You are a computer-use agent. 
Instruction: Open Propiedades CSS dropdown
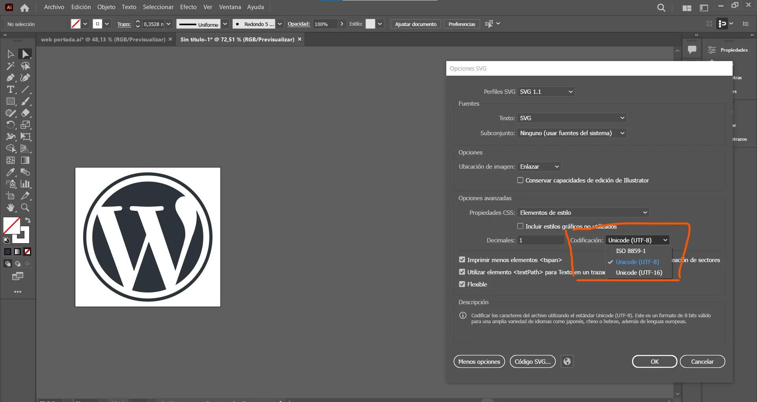coord(583,212)
